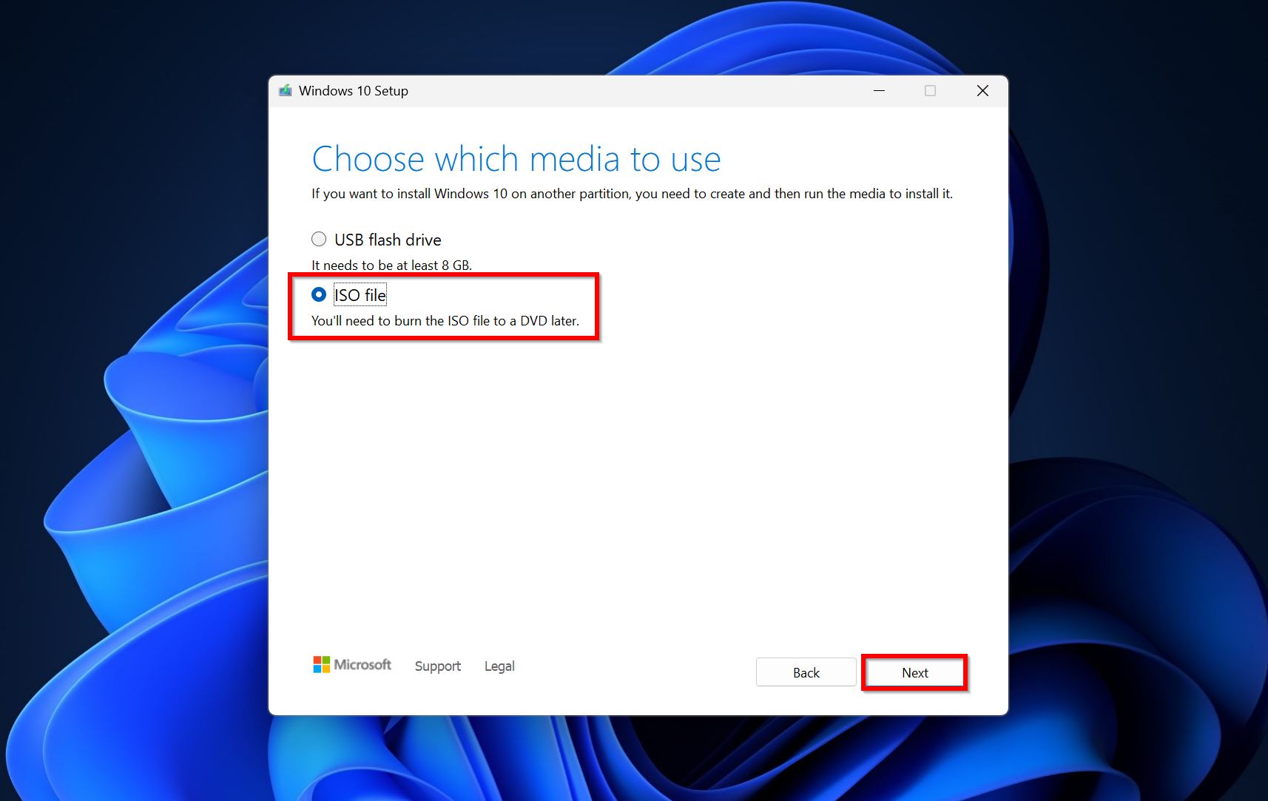Open the Legal link
This screenshot has height=801, width=1268.
[x=499, y=666]
